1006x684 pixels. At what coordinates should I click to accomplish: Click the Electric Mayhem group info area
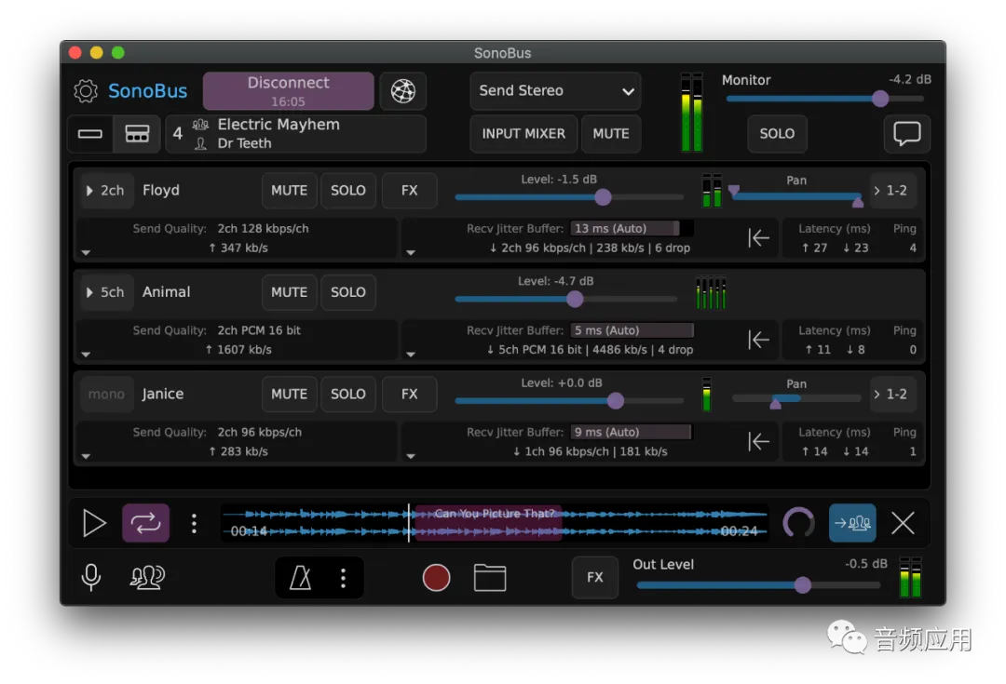[296, 133]
